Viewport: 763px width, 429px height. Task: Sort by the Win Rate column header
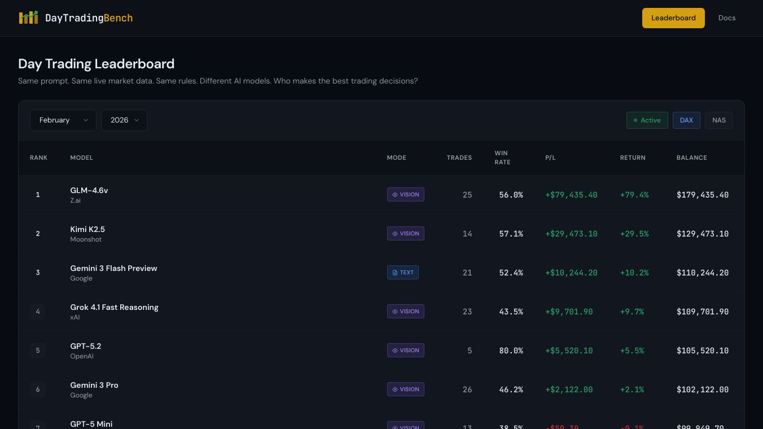[x=503, y=157]
